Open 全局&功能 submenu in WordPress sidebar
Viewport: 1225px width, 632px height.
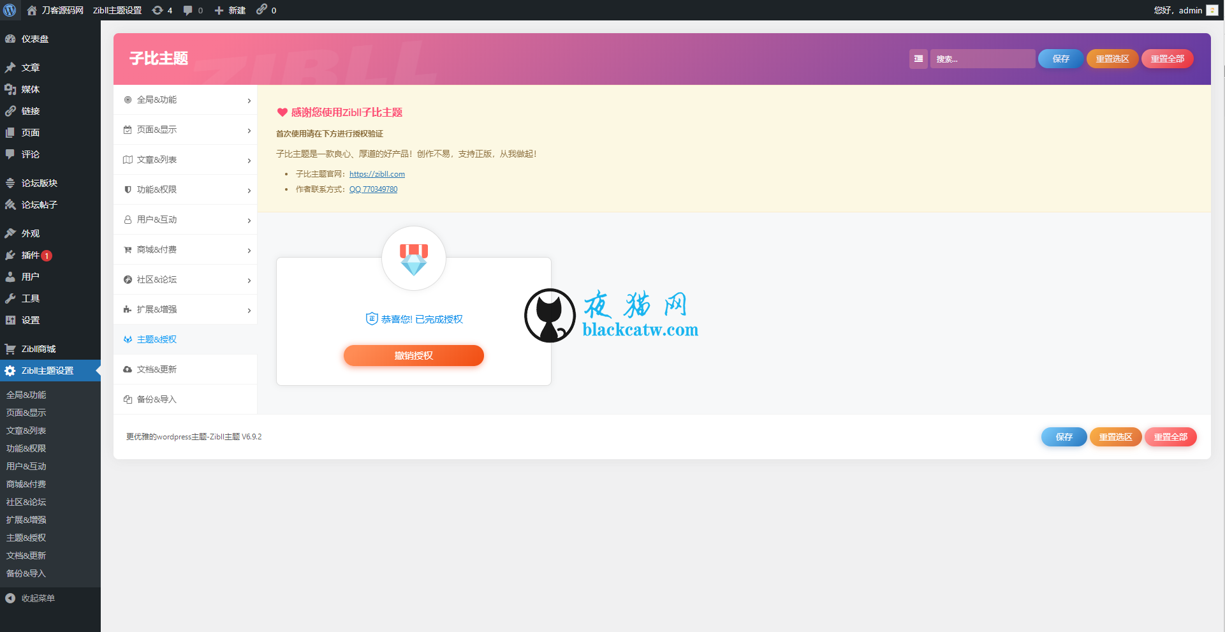(26, 395)
